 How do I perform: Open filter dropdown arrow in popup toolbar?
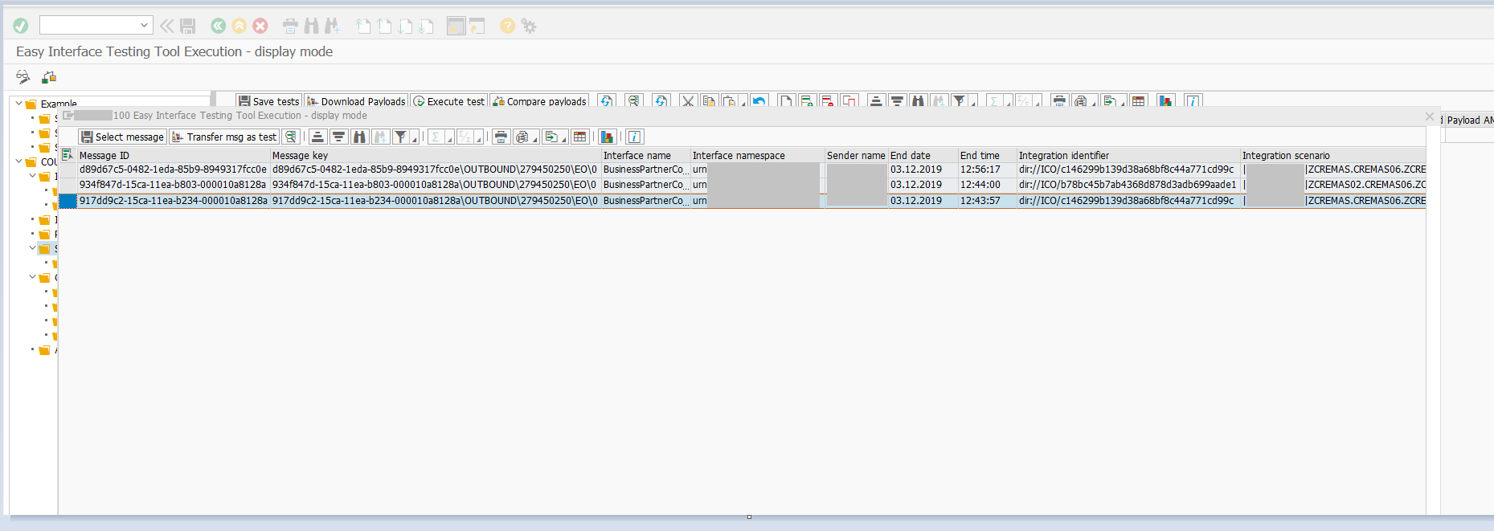pos(415,137)
